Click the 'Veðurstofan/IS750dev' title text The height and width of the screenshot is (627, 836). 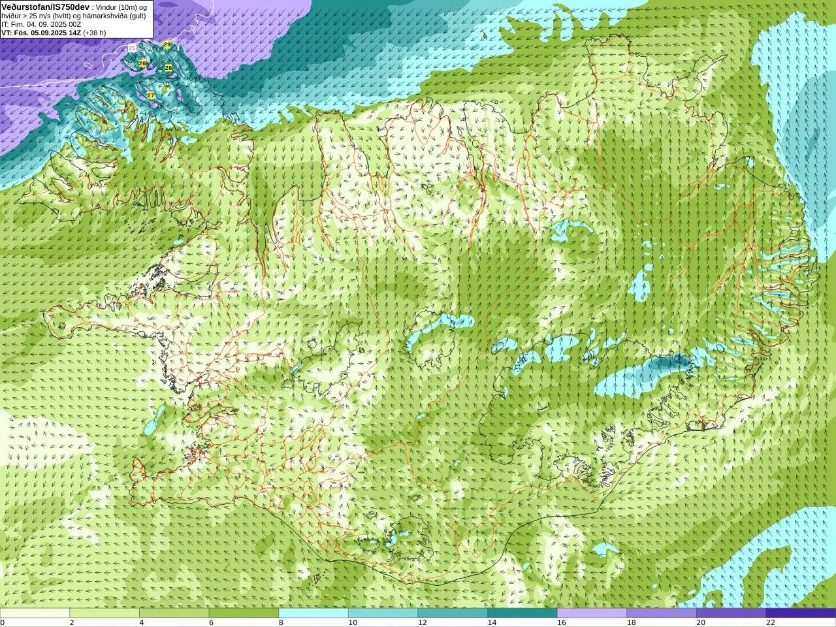coord(46,7)
